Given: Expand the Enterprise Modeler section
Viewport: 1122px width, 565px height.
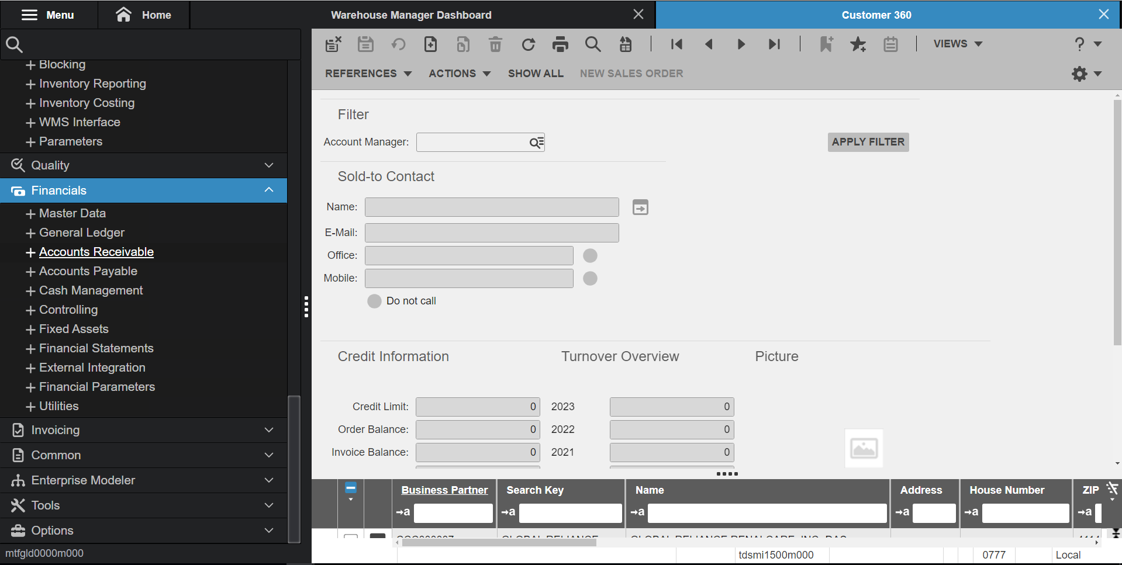Looking at the screenshot, I should click(143, 480).
